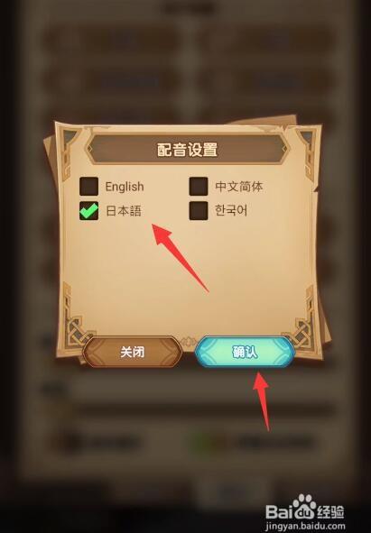Click the Baidu paw print icon
Screen dimensions: 371x533
point(304,505)
